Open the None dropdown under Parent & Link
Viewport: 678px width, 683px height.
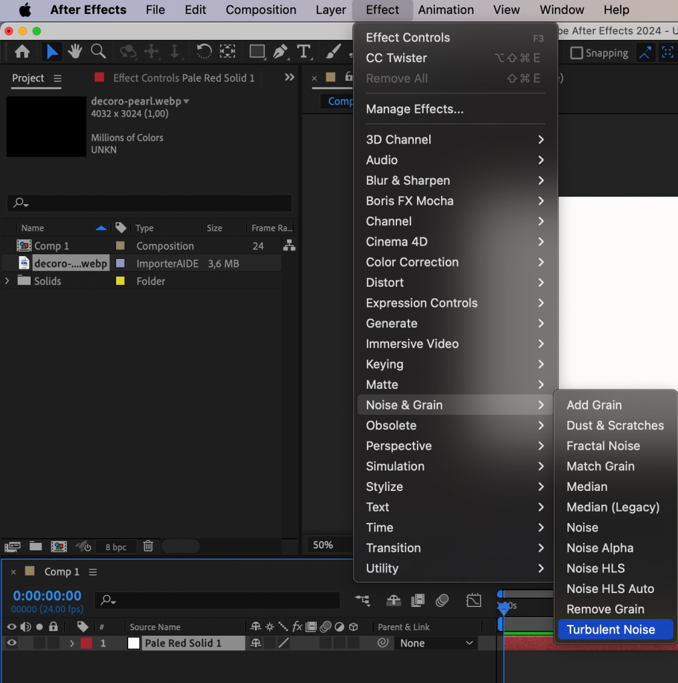[x=435, y=643]
